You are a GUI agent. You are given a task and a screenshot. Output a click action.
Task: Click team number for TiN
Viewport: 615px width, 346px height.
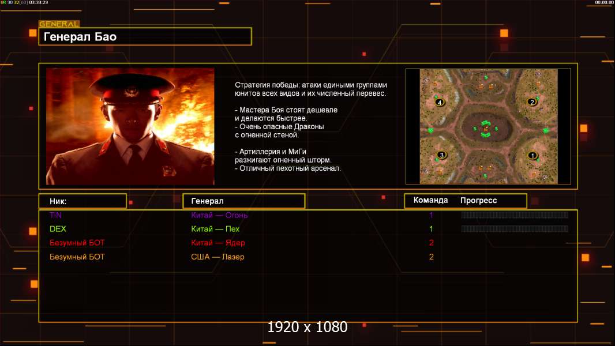coord(431,215)
